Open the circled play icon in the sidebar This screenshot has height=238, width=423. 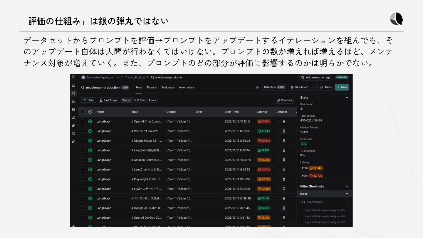click(x=73, y=133)
